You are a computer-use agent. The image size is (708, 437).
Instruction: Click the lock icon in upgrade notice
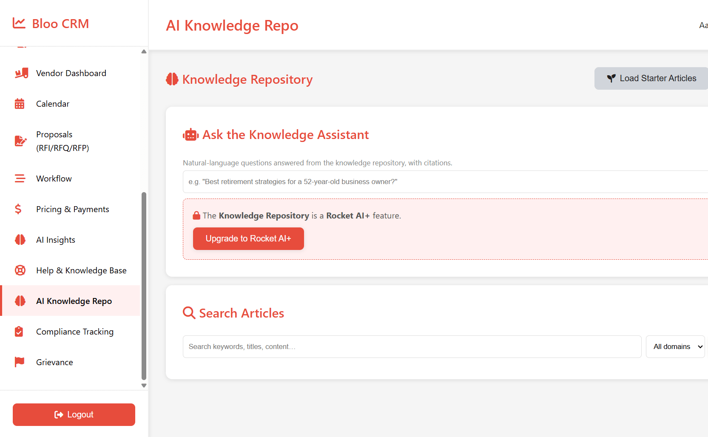click(196, 216)
